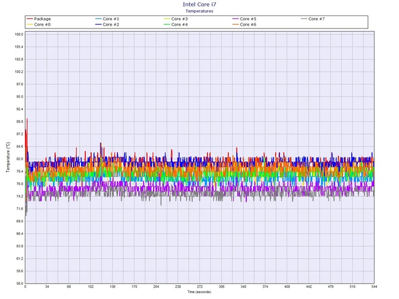Click the red Package line swatch
Screen dimensions: 399x299
30,19
